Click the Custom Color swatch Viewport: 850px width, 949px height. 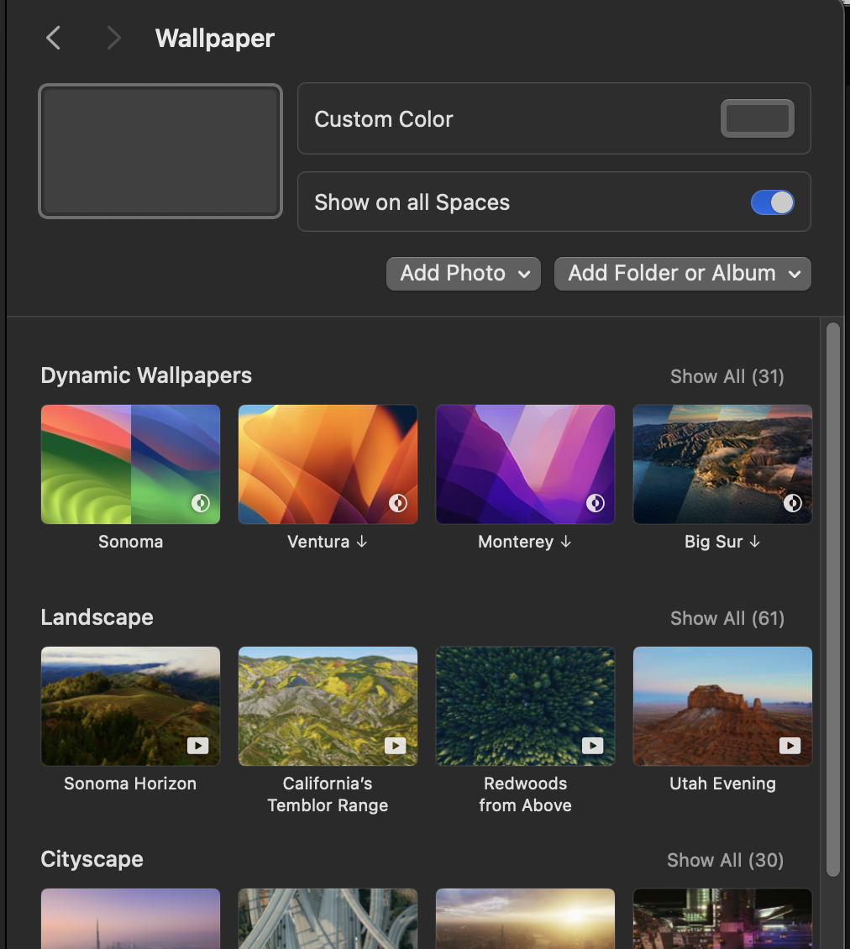[758, 118]
